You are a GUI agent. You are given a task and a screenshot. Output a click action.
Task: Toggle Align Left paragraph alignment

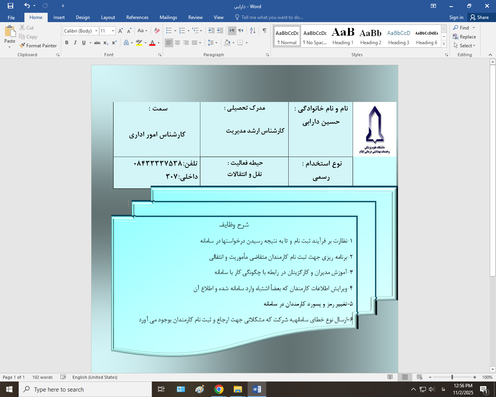(169, 43)
